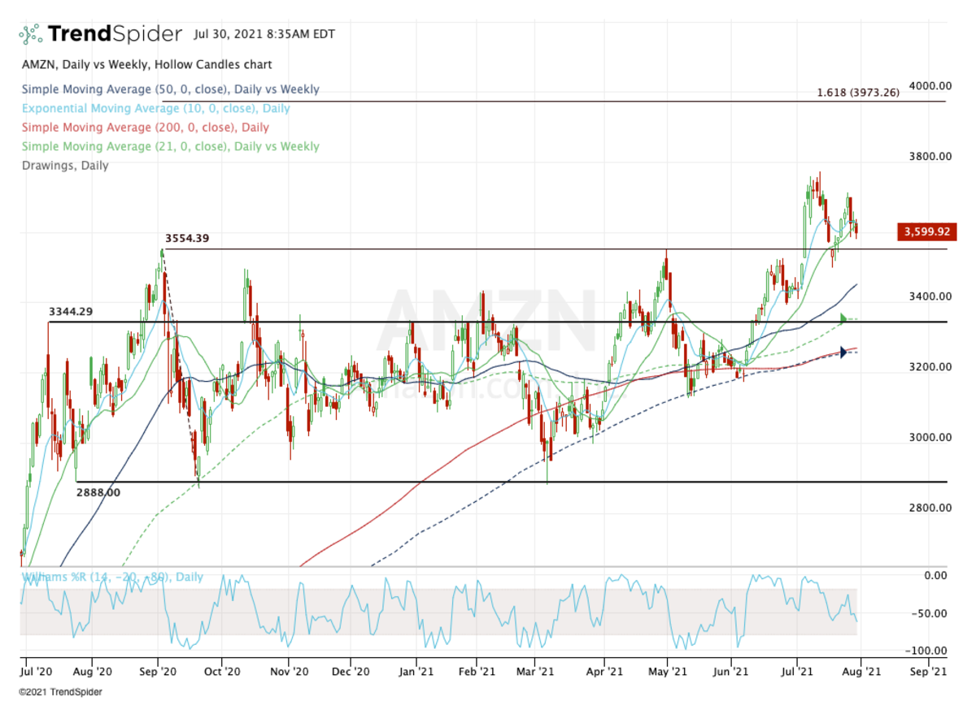Viewport: 976px width, 701px height.
Task: Click the Jul '21 date axis label
Action: pos(797,672)
